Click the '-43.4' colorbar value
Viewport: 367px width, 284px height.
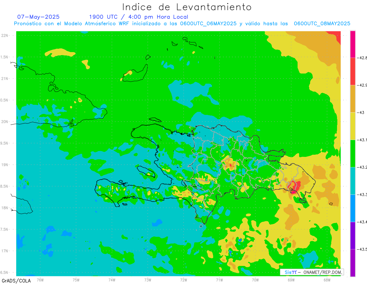click(x=362, y=222)
